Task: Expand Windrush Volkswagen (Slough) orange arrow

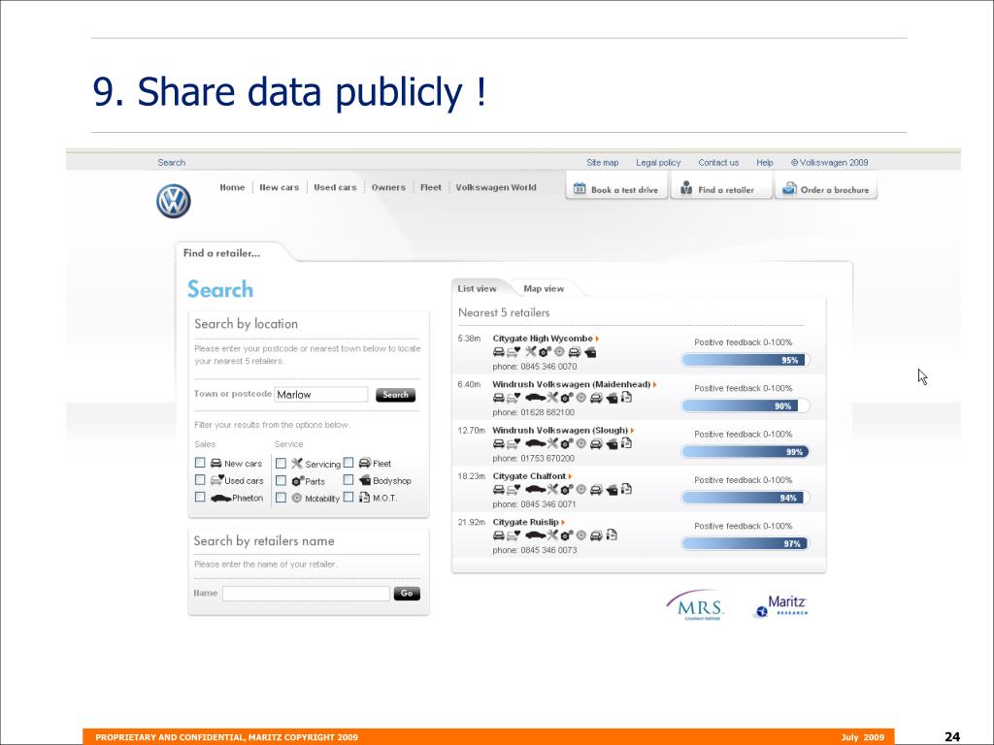Action: coord(632,431)
